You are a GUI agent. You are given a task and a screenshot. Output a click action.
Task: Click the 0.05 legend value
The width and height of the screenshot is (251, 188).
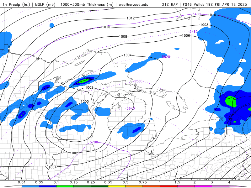(39, 182)
